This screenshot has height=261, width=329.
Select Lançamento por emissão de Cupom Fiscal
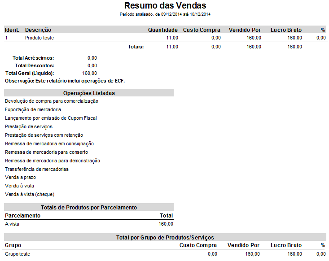pyautogui.click(x=51, y=118)
